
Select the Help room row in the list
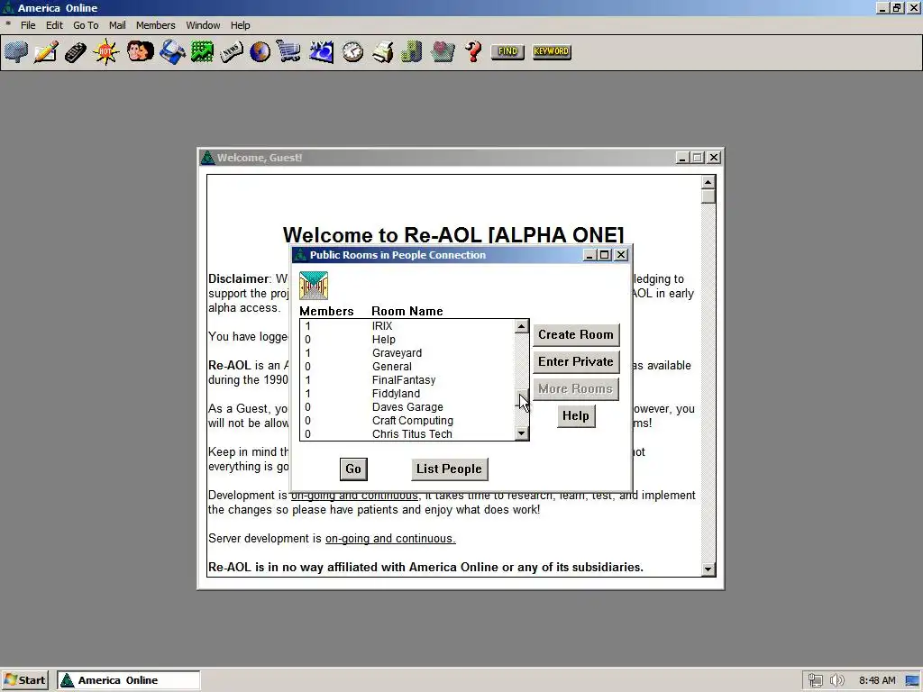click(407, 340)
